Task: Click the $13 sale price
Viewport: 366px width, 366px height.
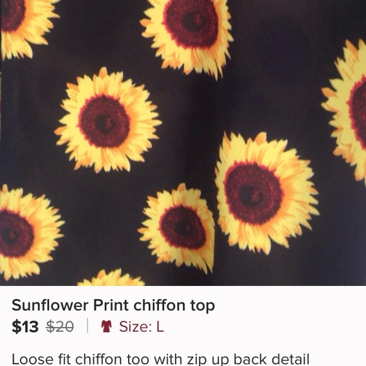Action: click(25, 326)
